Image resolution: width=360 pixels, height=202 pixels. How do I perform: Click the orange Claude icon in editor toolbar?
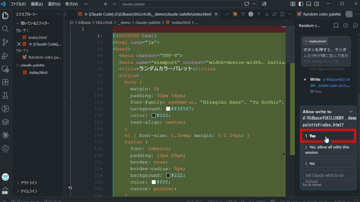[235, 14]
